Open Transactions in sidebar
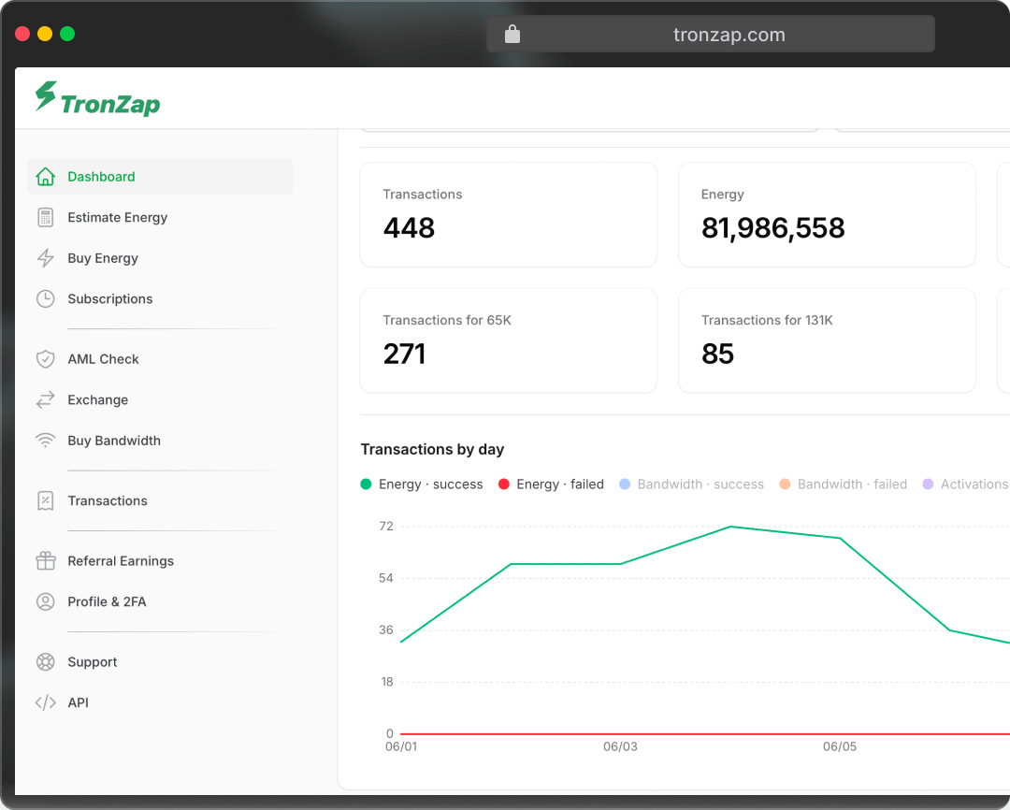Viewport: 1010px width, 810px height. 161,500
